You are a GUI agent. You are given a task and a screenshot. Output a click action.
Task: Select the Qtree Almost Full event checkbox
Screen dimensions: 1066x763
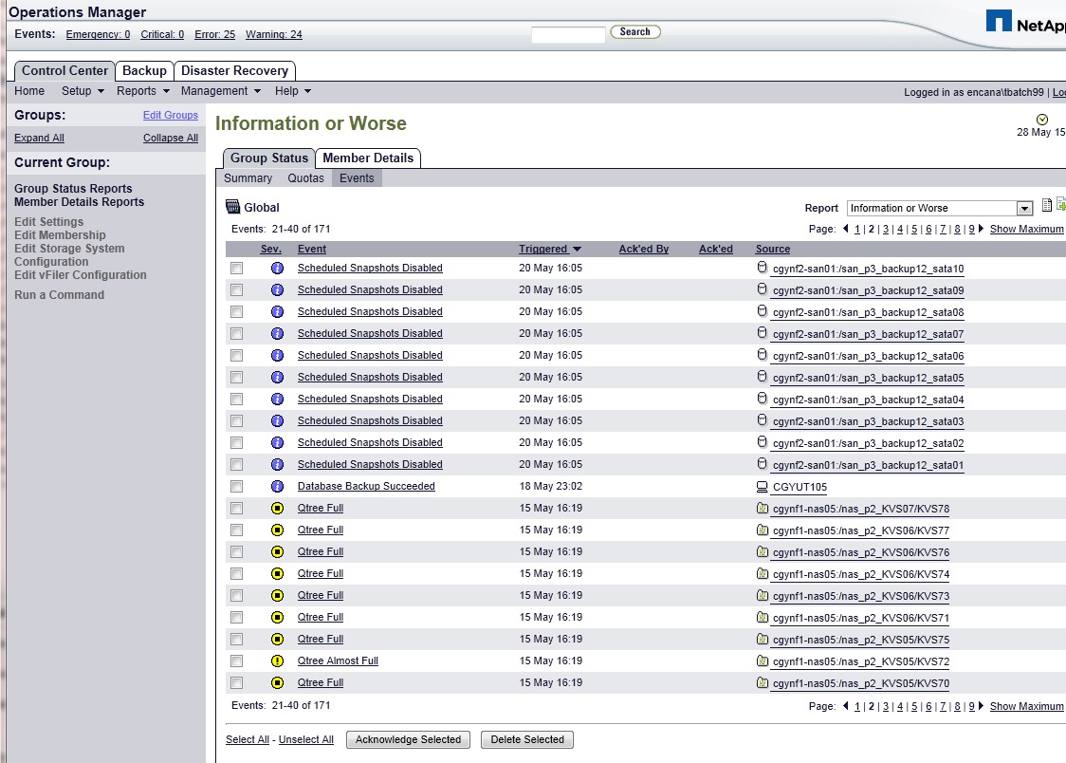(x=236, y=661)
